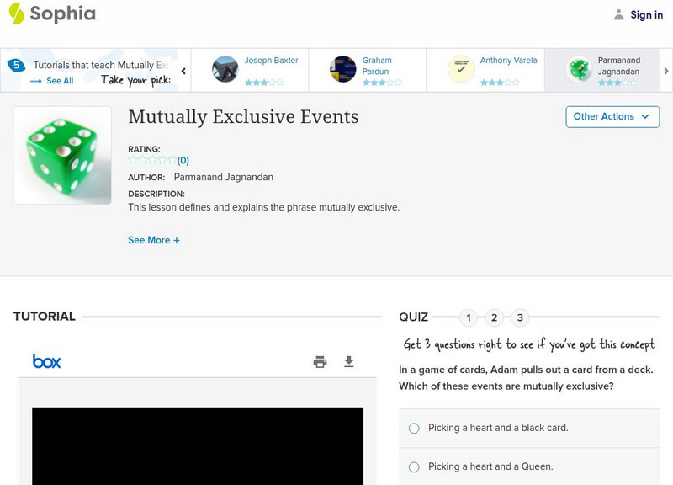The height and width of the screenshot is (485, 673).
Task: Click the Box logo in tutorial viewer
Action: tap(47, 361)
